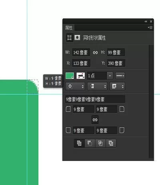
Task: Select Combine Shapes pathfinder button
Action: tap(79, 143)
